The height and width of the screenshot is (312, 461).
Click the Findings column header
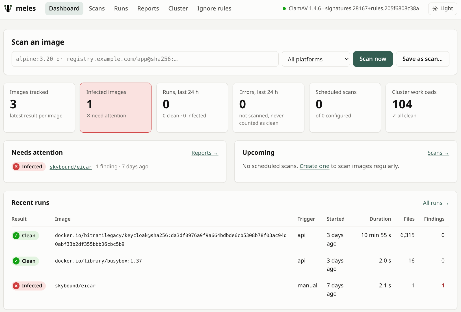[434, 219]
